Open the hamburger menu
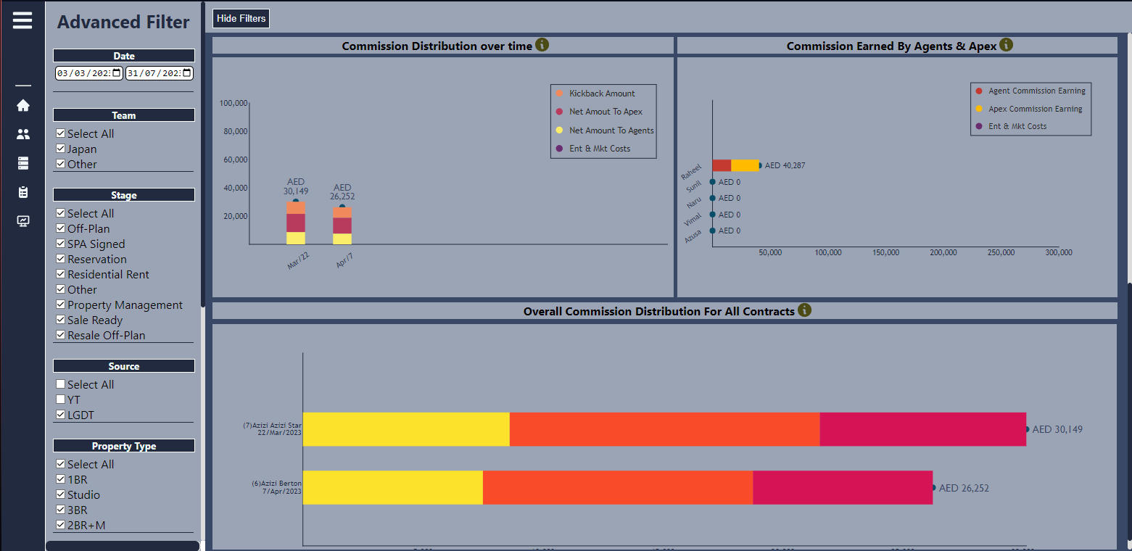This screenshot has height=551, width=1132. tap(22, 20)
